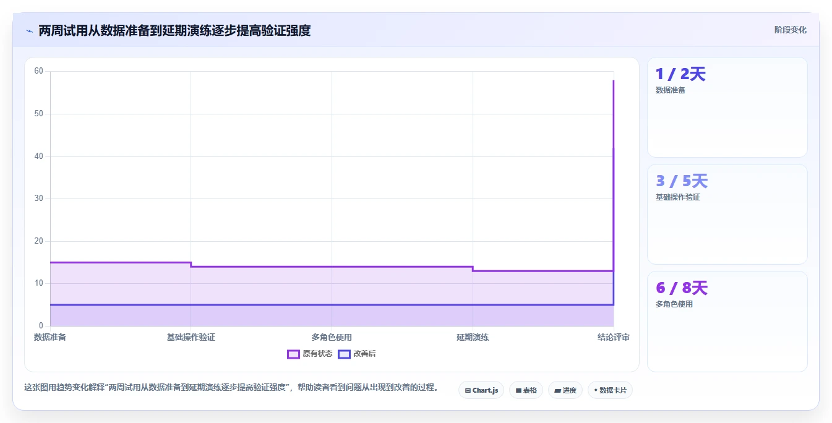This screenshot has width=832, height=423.
Task: Click the 60 y-axis tick label
Action: tap(39, 71)
